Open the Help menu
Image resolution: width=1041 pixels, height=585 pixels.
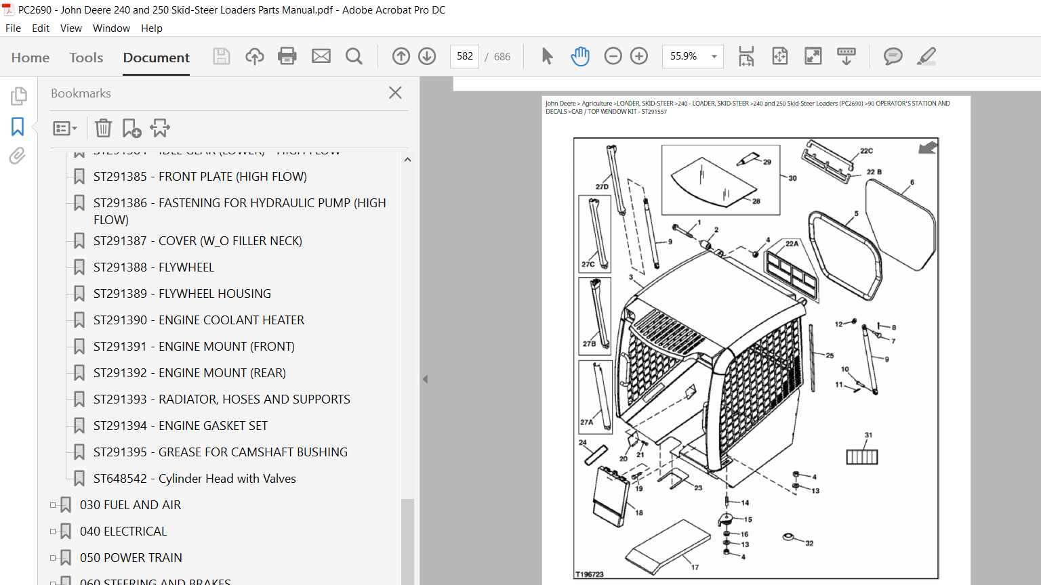pyautogui.click(x=152, y=28)
